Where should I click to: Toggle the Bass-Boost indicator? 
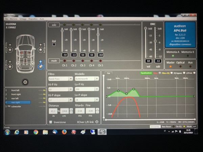174,126
